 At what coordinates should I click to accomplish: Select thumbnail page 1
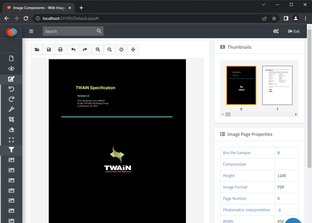[277, 85]
